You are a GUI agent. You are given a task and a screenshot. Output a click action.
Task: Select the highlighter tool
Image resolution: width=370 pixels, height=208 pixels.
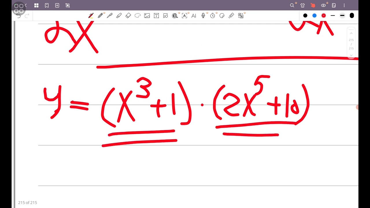coord(119,16)
